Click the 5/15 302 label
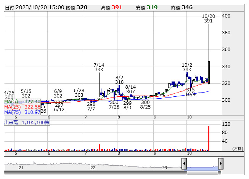Image resolution: width=249 pixels, height=179 pixels. tap(26, 94)
